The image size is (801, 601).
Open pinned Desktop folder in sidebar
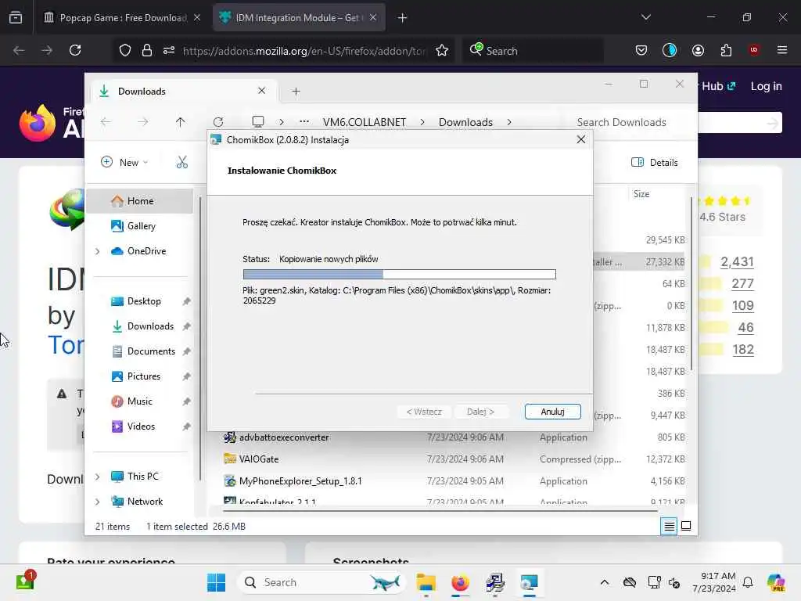point(144,301)
